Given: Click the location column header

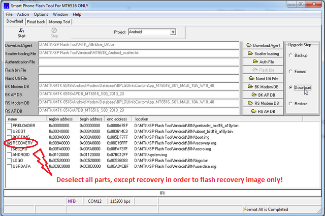Looking at the screenshot, I should (217, 119).
